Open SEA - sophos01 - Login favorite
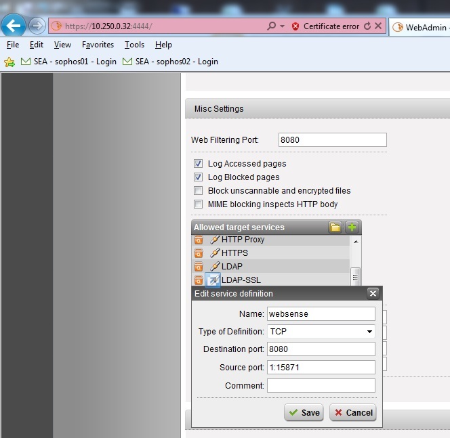 68,62
